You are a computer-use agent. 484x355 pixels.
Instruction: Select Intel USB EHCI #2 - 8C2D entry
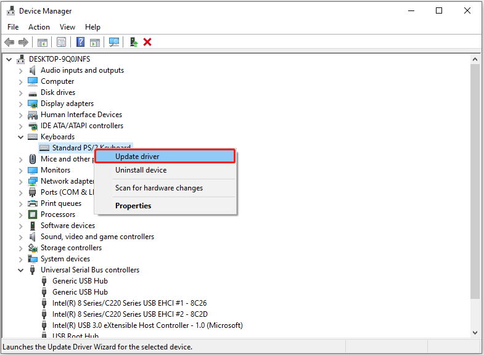[x=130, y=314]
